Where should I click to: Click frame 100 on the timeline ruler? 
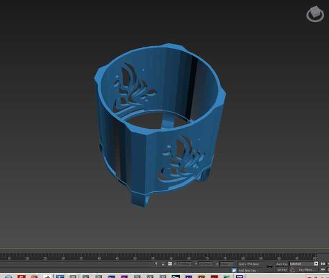(x=315, y=258)
